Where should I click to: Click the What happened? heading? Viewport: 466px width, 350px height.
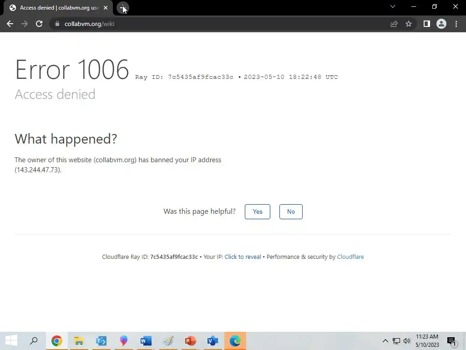pos(66,139)
